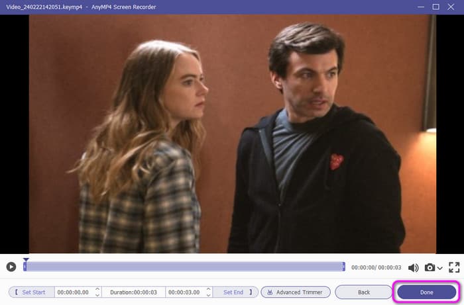Decrease the start time with down arrow

coord(97,295)
